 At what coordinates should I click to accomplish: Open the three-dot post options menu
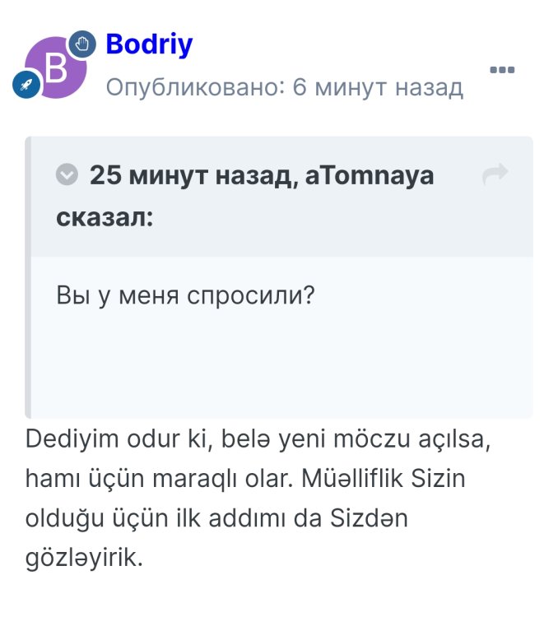501,70
